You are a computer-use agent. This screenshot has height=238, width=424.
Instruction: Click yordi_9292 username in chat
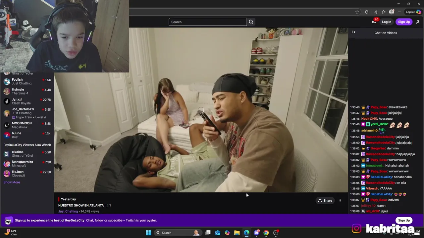pyautogui.click(x=379, y=124)
